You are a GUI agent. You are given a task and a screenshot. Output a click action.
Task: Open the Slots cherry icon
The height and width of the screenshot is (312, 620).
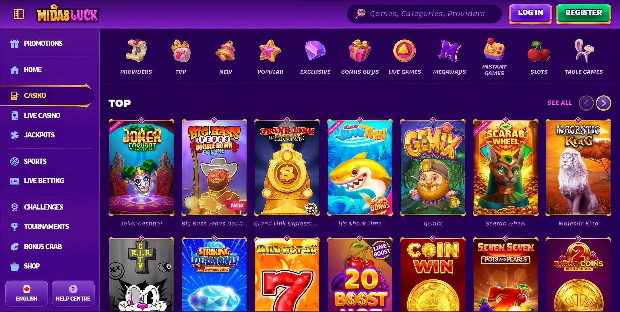pyautogui.click(x=539, y=51)
